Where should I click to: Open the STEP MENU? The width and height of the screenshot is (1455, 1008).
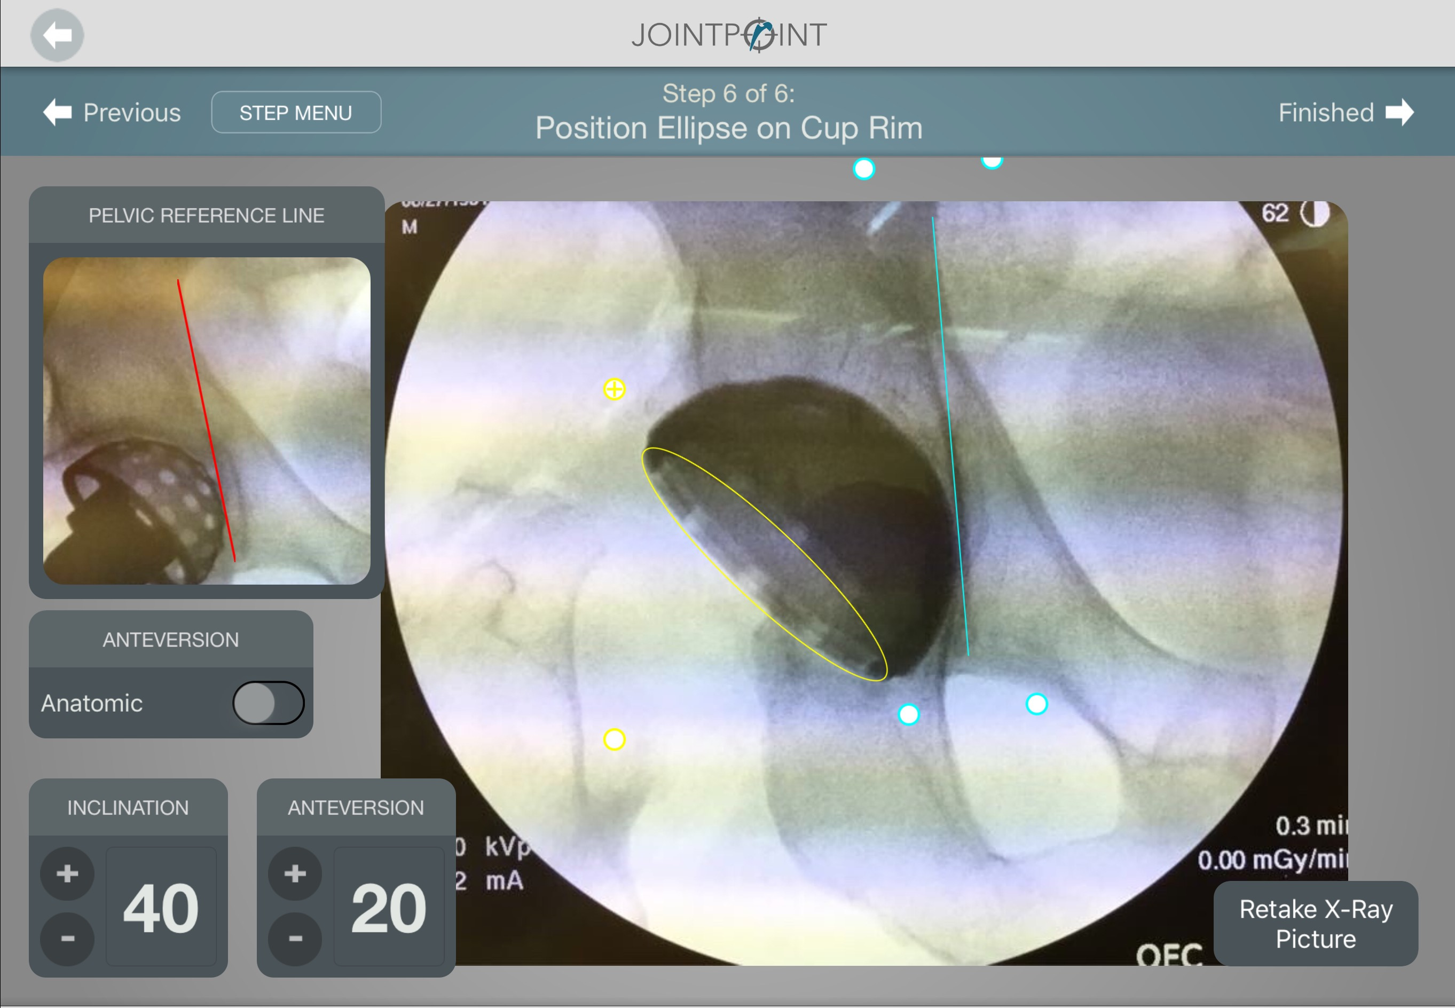pyautogui.click(x=296, y=113)
